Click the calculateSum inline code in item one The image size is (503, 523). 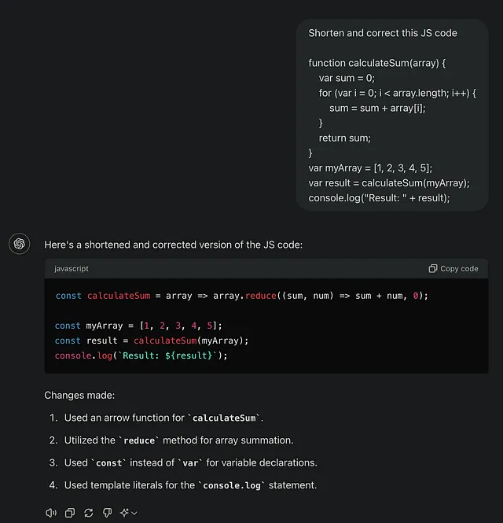click(x=224, y=418)
